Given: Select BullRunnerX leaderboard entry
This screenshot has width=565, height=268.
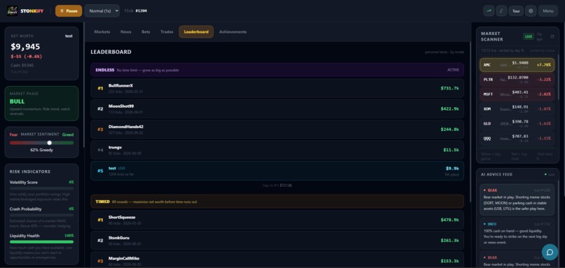Looking at the screenshot, I should 277,88.
